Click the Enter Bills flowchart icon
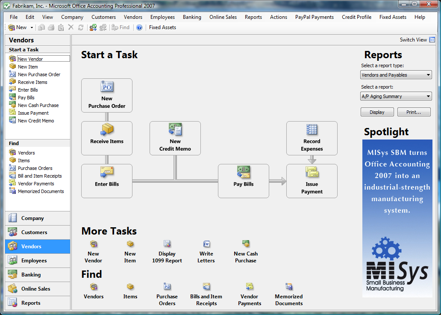 107,172
